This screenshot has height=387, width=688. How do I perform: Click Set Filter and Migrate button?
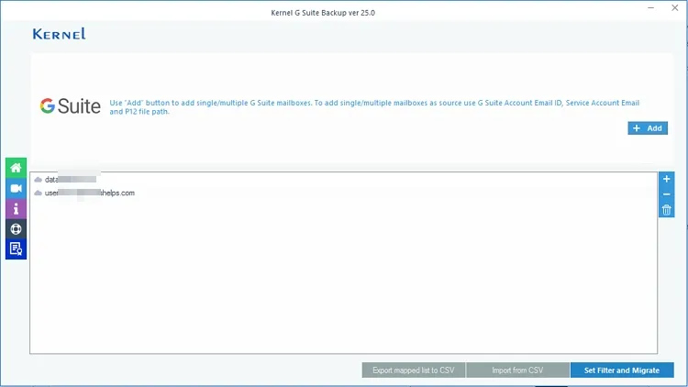click(622, 370)
